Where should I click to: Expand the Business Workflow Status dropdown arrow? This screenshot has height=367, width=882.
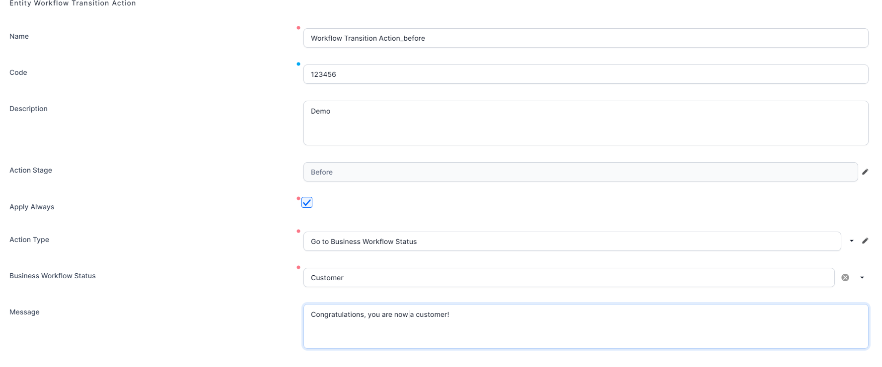[862, 277]
